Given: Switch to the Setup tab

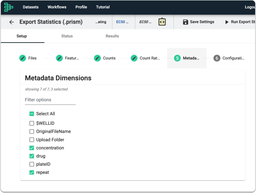Looking at the screenshot, I should click(22, 36).
